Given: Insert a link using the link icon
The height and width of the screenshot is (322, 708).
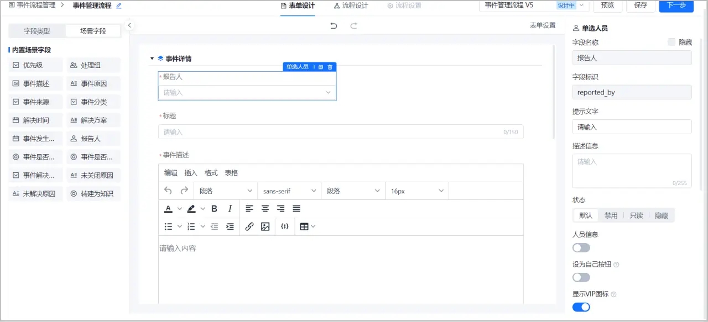Looking at the screenshot, I should [249, 226].
